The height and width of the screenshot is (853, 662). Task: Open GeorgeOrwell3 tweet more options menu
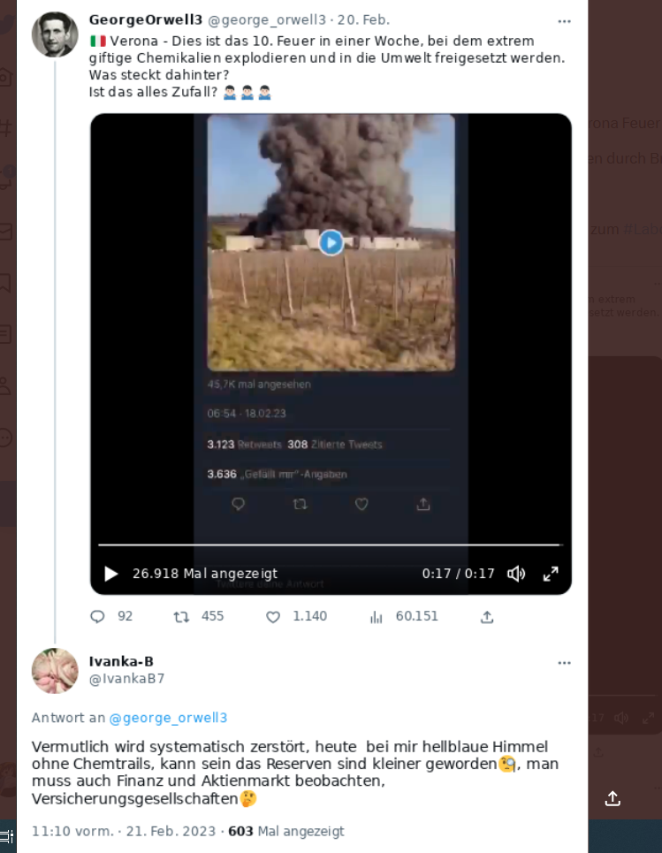pyautogui.click(x=564, y=21)
